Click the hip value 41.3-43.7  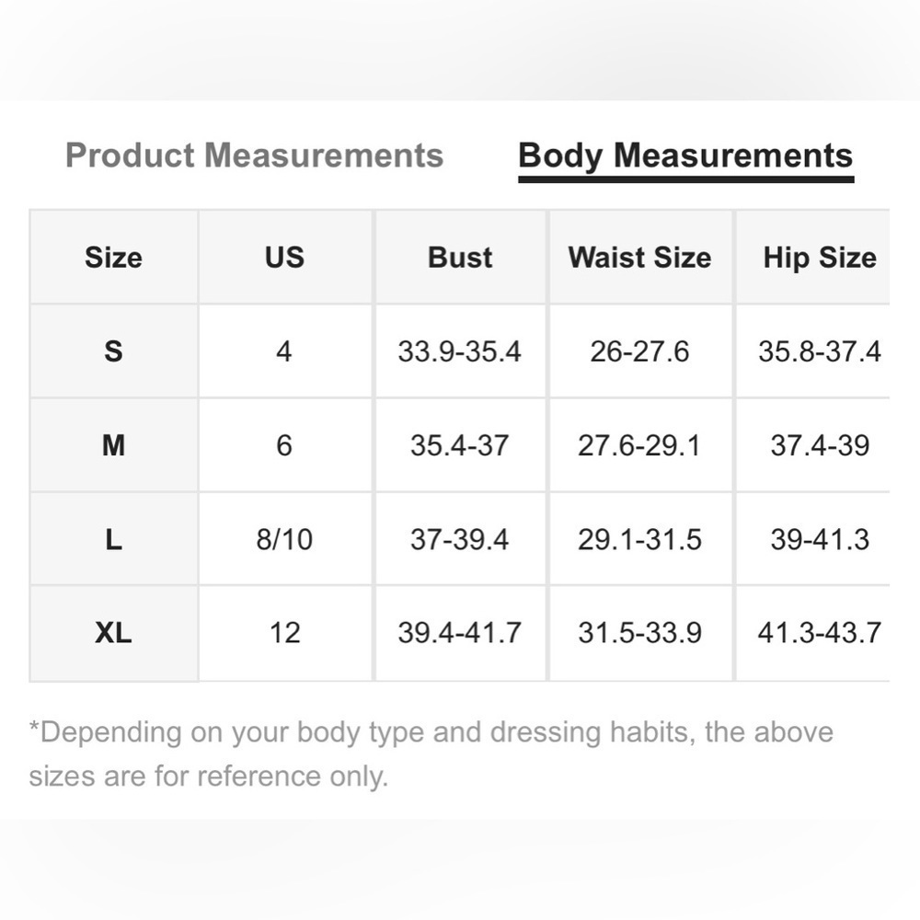pyautogui.click(x=820, y=633)
